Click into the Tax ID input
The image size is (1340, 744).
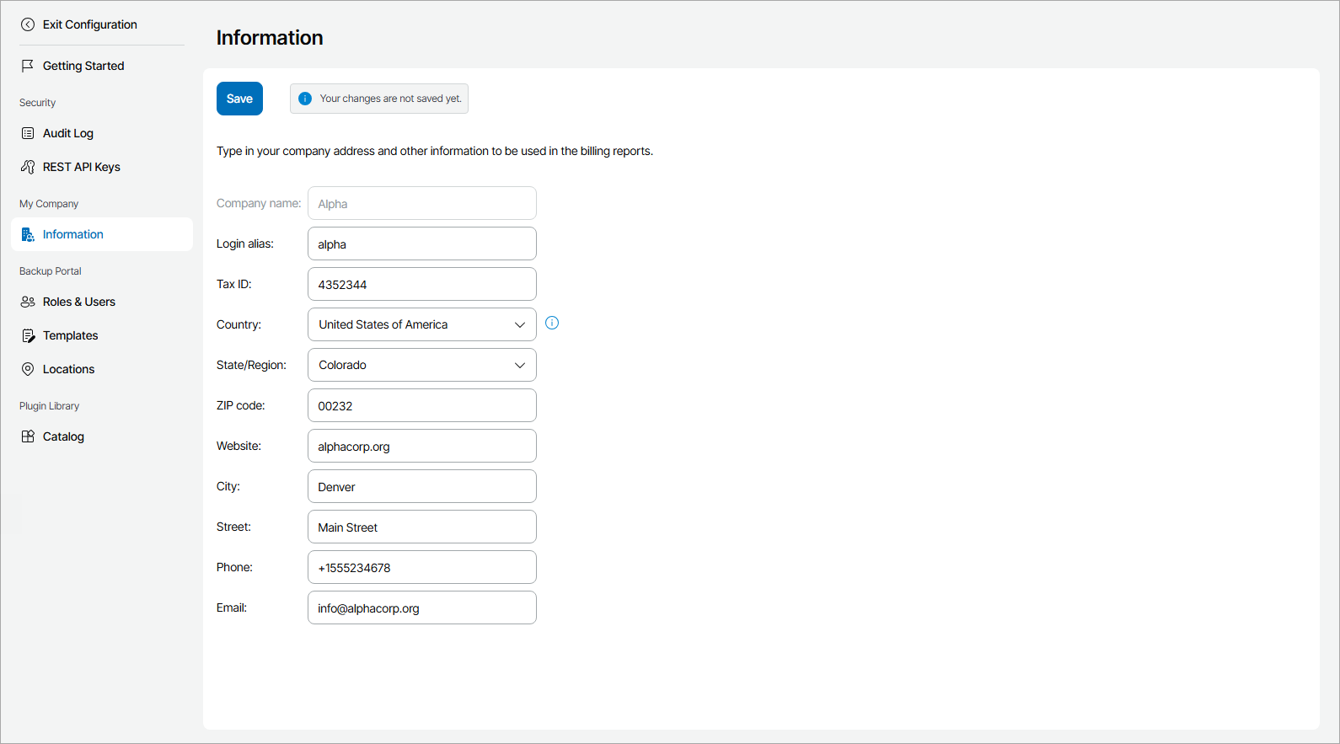pos(421,284)
